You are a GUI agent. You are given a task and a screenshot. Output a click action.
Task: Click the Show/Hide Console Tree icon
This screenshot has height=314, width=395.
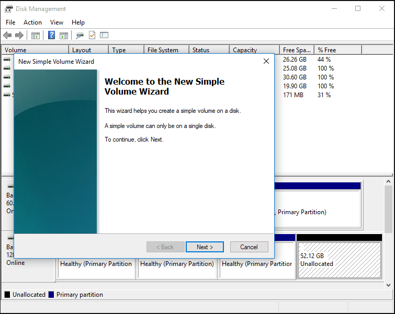tap(36, 36)
